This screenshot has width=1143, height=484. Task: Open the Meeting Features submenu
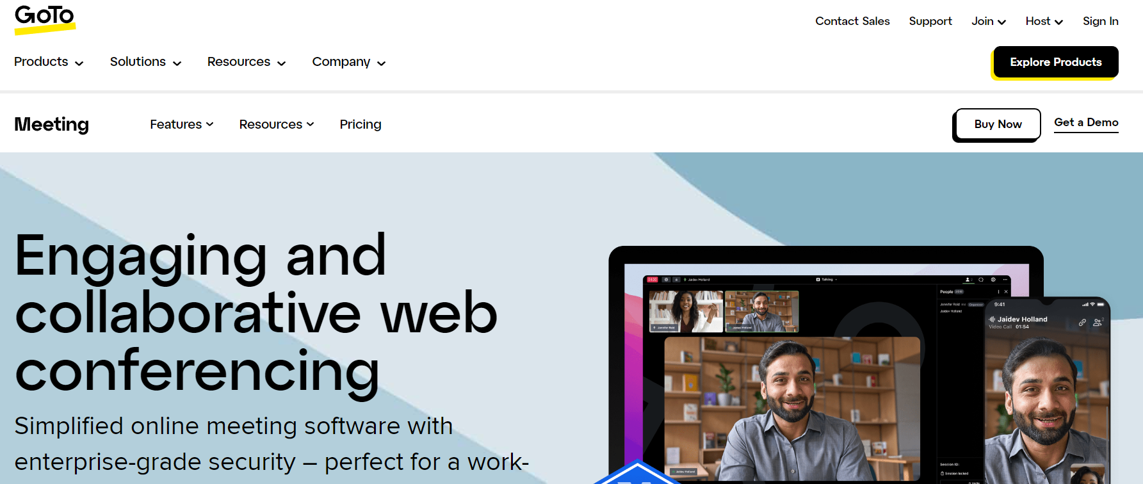182,124
